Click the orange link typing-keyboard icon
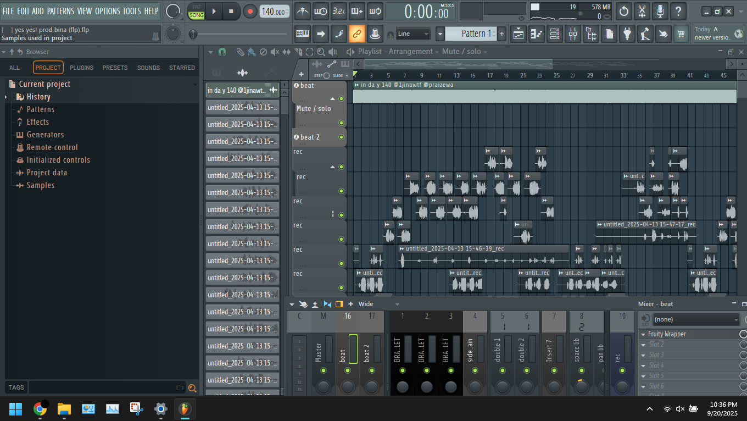The height and width of the screenshot is (421, 747). (357, 34)
